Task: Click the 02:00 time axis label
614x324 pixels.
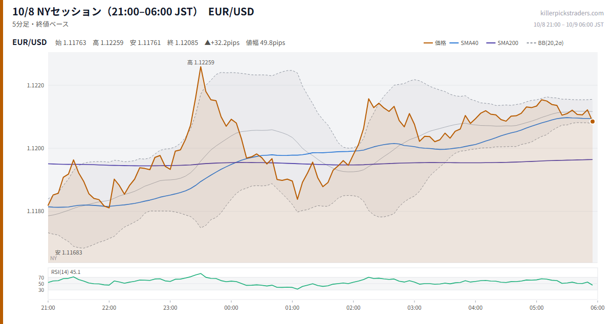Action: click(x=354, y=308)
